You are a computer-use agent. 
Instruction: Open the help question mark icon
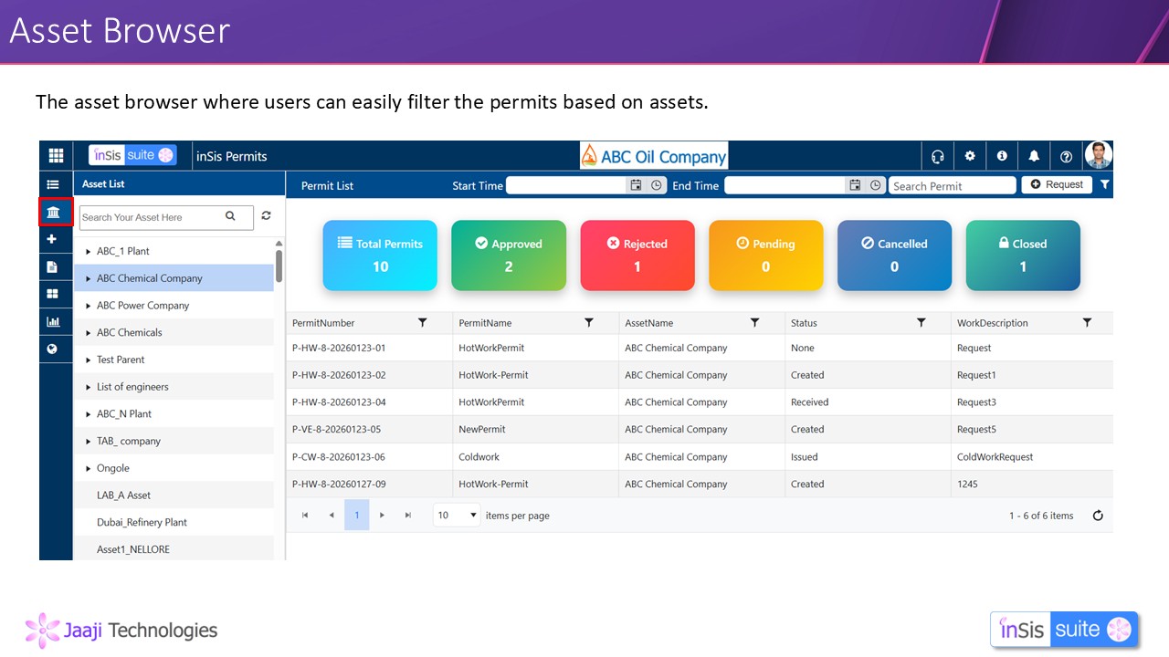pos(1066,156)
